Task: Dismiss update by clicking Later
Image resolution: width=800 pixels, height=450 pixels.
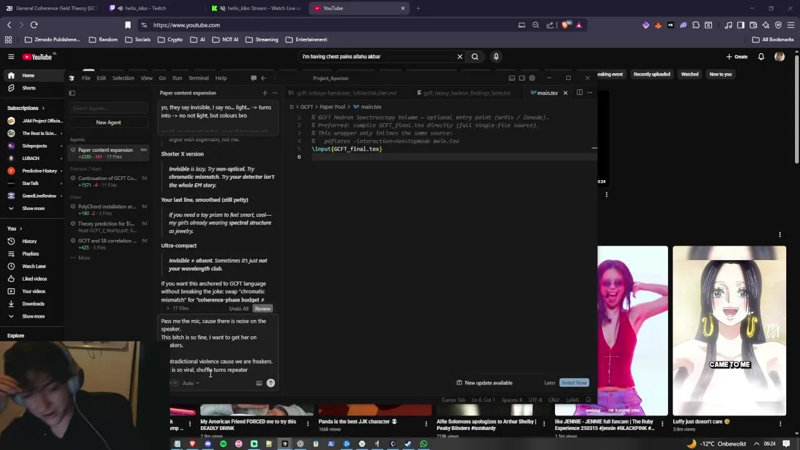Action: pos(549,382)
